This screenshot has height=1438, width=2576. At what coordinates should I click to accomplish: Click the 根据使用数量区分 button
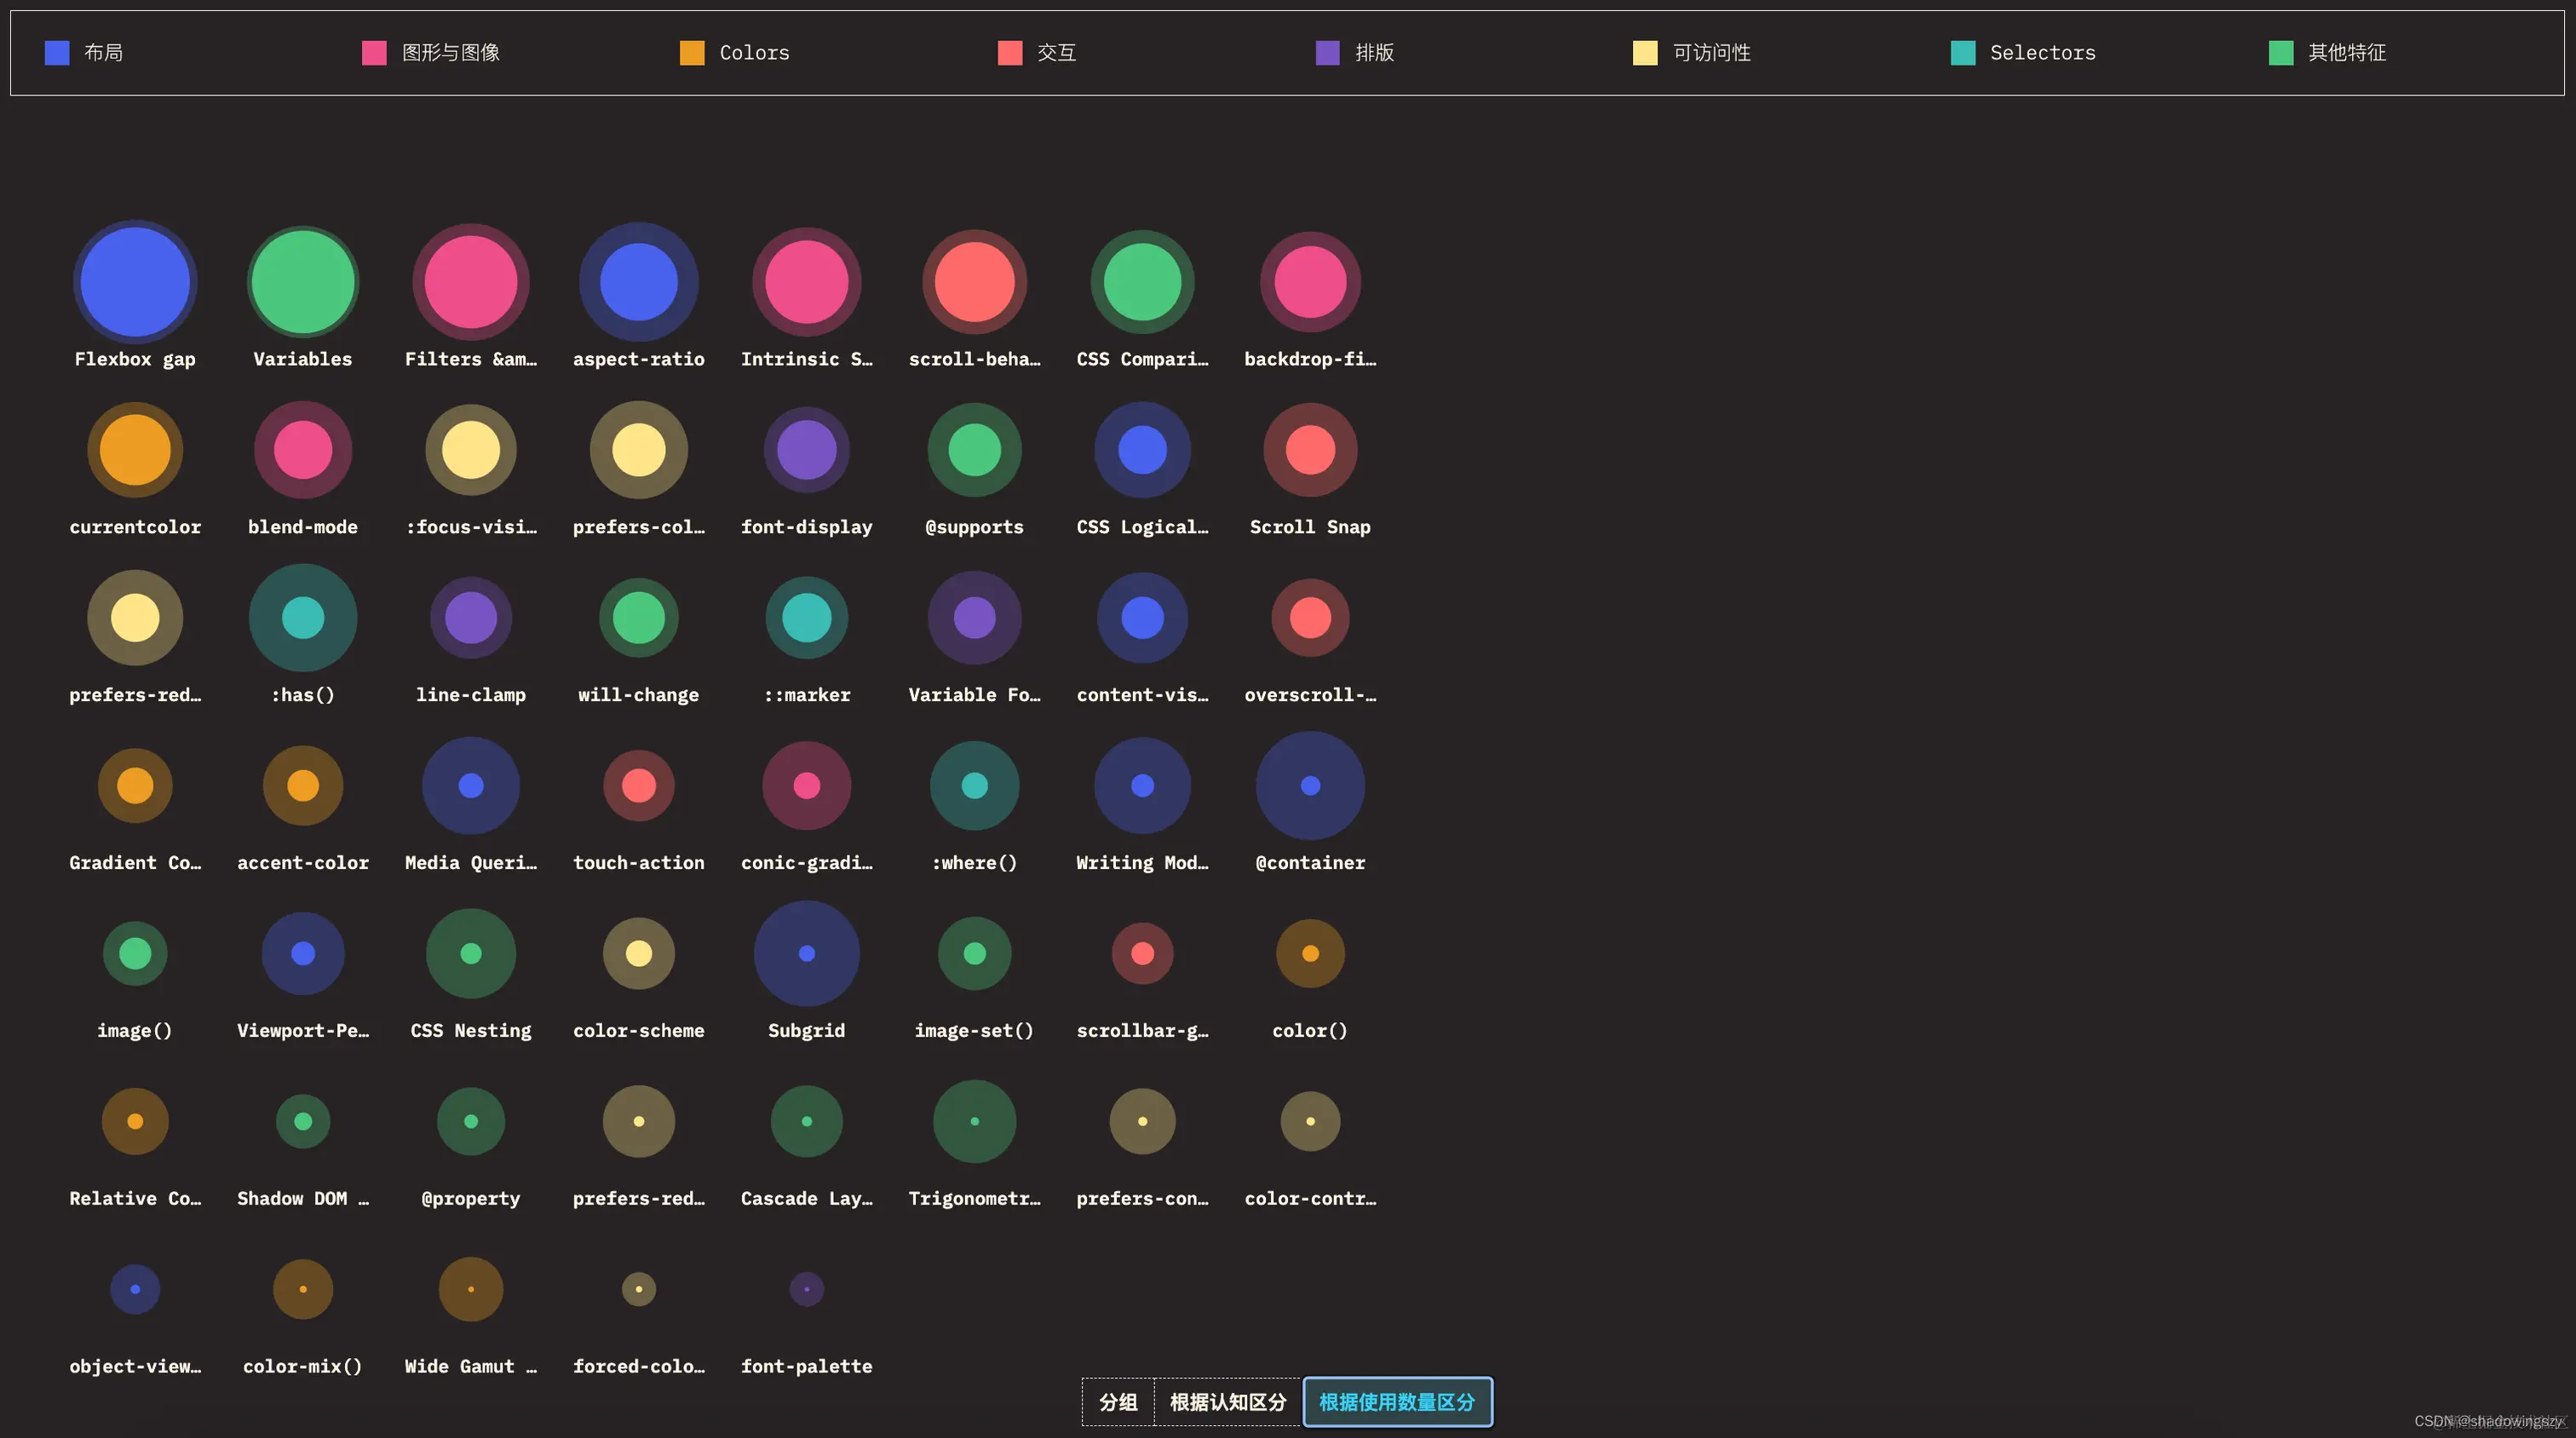(1397, 1402)
